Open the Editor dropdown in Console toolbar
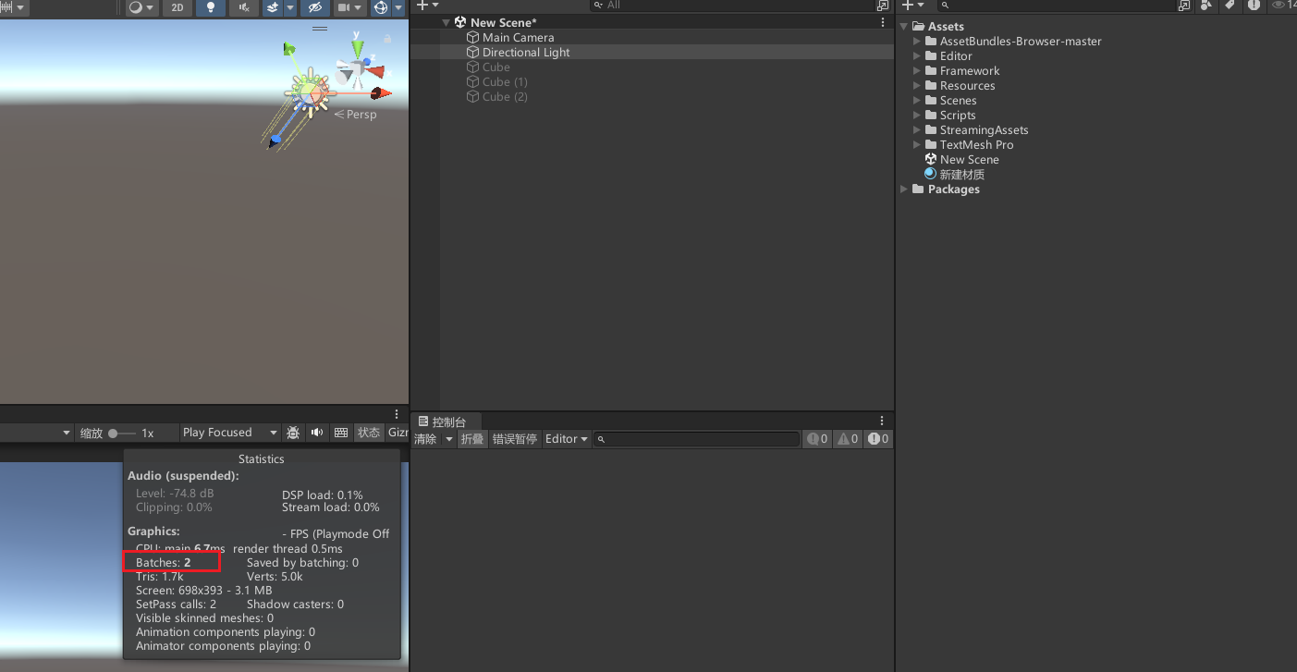 pos(567,439)
